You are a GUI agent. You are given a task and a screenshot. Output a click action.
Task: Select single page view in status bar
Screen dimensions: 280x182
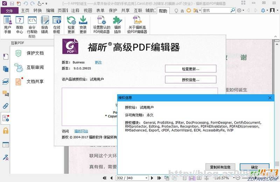pos(185,178)
